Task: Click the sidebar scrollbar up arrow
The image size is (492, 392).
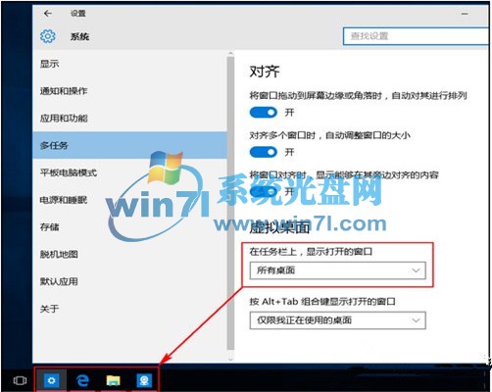Action: coord(230,54)
